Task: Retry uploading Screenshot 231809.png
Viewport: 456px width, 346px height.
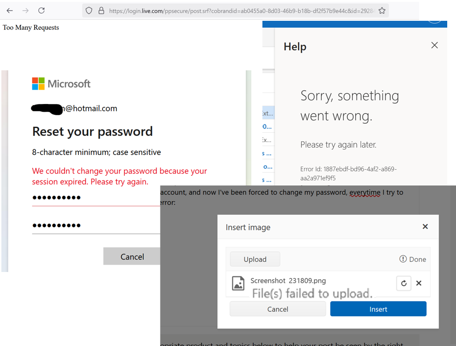Action: click(403, 283)
